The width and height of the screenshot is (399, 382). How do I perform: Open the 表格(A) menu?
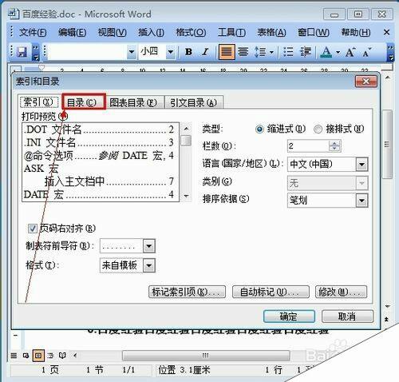pos(271,32)
